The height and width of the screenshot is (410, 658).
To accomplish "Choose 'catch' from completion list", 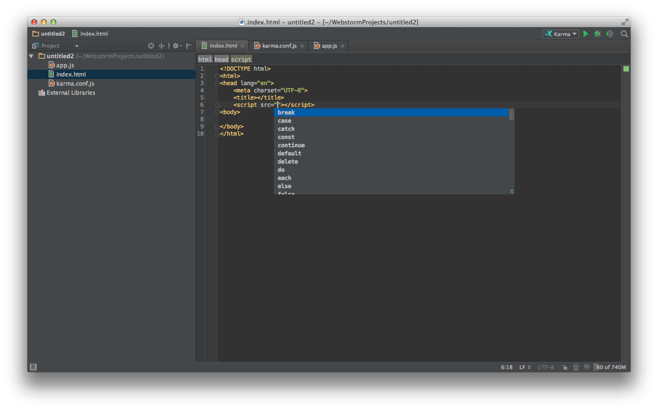I will 391,129.
